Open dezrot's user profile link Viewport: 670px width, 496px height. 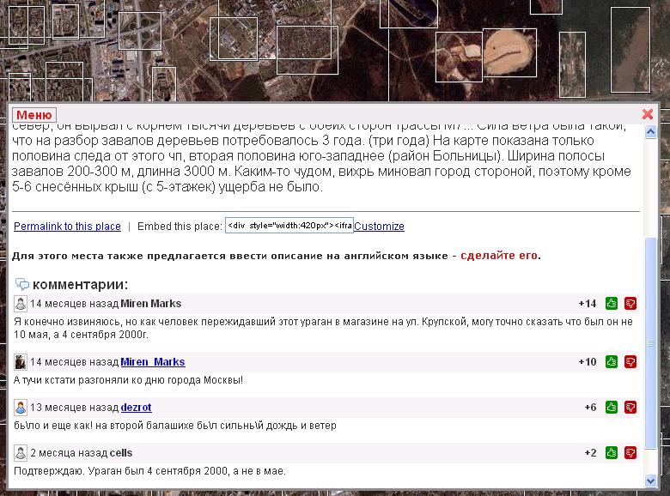pyautogui.click(x=136, y=408)
